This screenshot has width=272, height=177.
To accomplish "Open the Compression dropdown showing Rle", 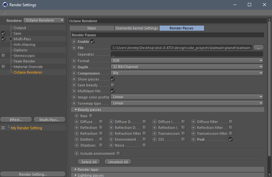I will pyautogui.click(x=187, y=73).
